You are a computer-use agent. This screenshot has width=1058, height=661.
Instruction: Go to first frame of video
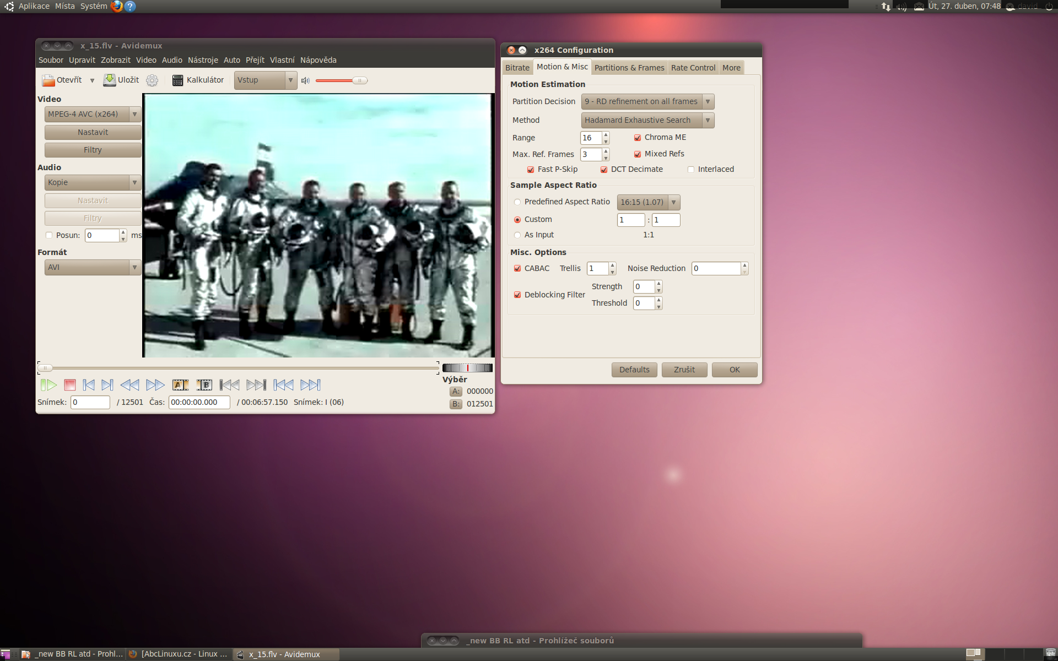click(x=283, y=385)
